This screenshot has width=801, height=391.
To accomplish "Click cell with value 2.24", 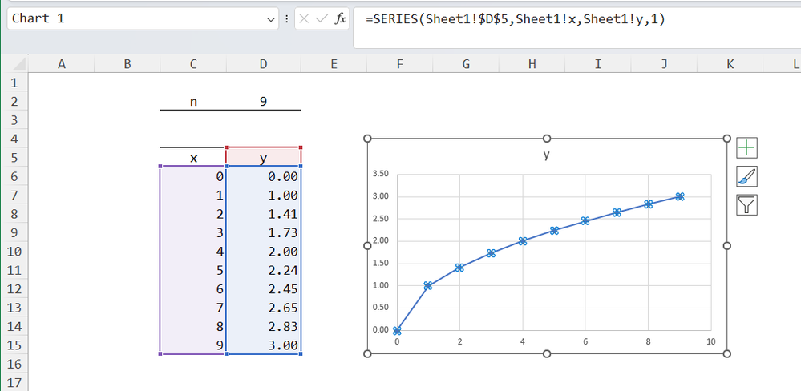I will tap(263, 271).
